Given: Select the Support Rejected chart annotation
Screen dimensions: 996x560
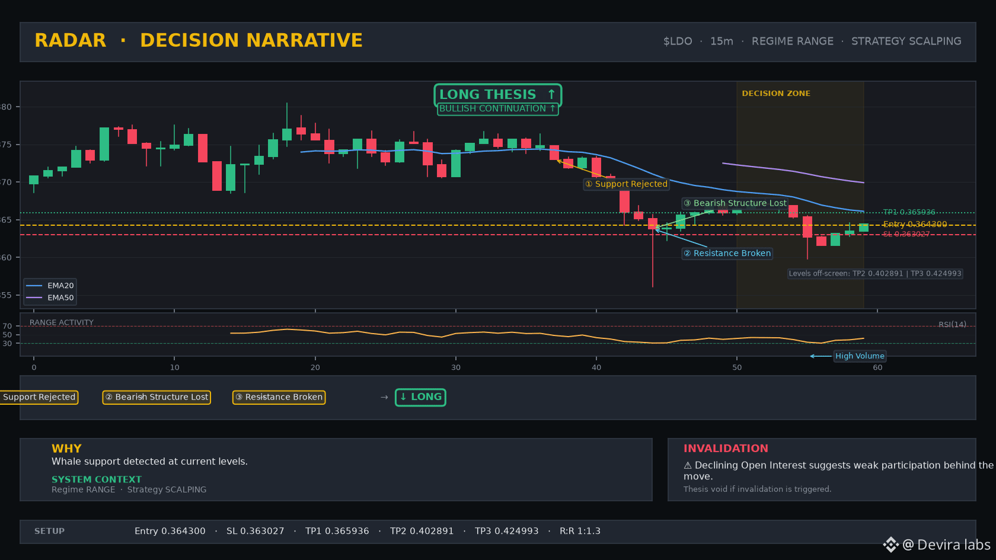Looking at the screenshot, I should click(626, 184).
